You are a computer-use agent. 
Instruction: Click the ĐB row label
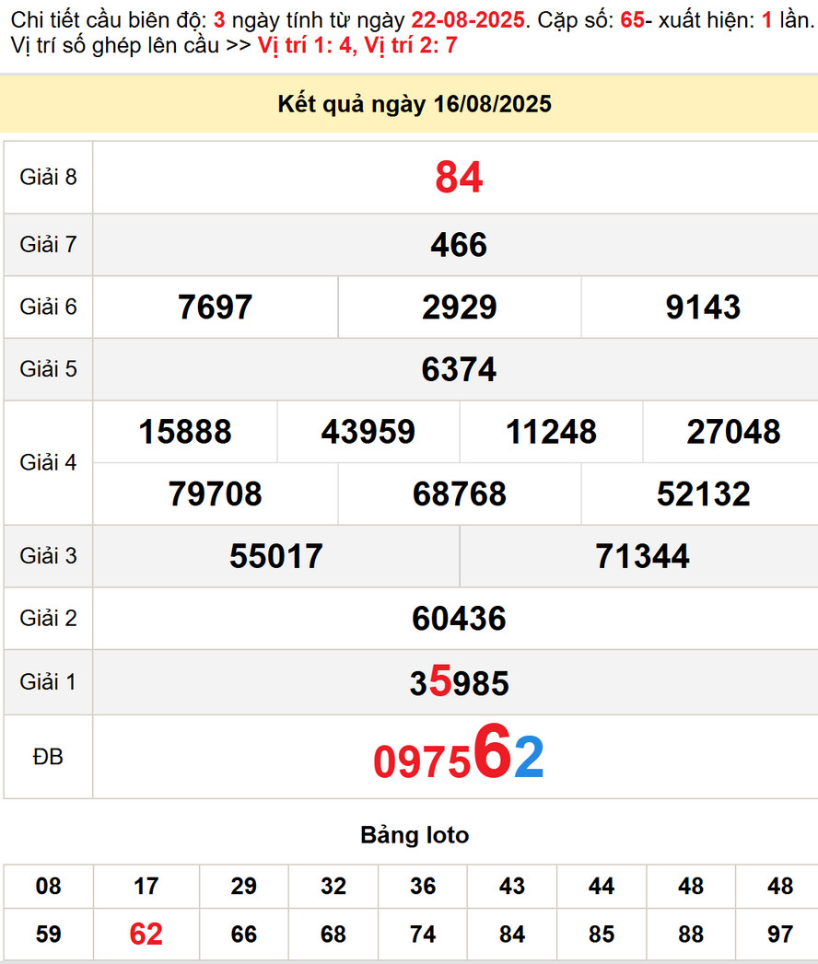click(48, 757)
